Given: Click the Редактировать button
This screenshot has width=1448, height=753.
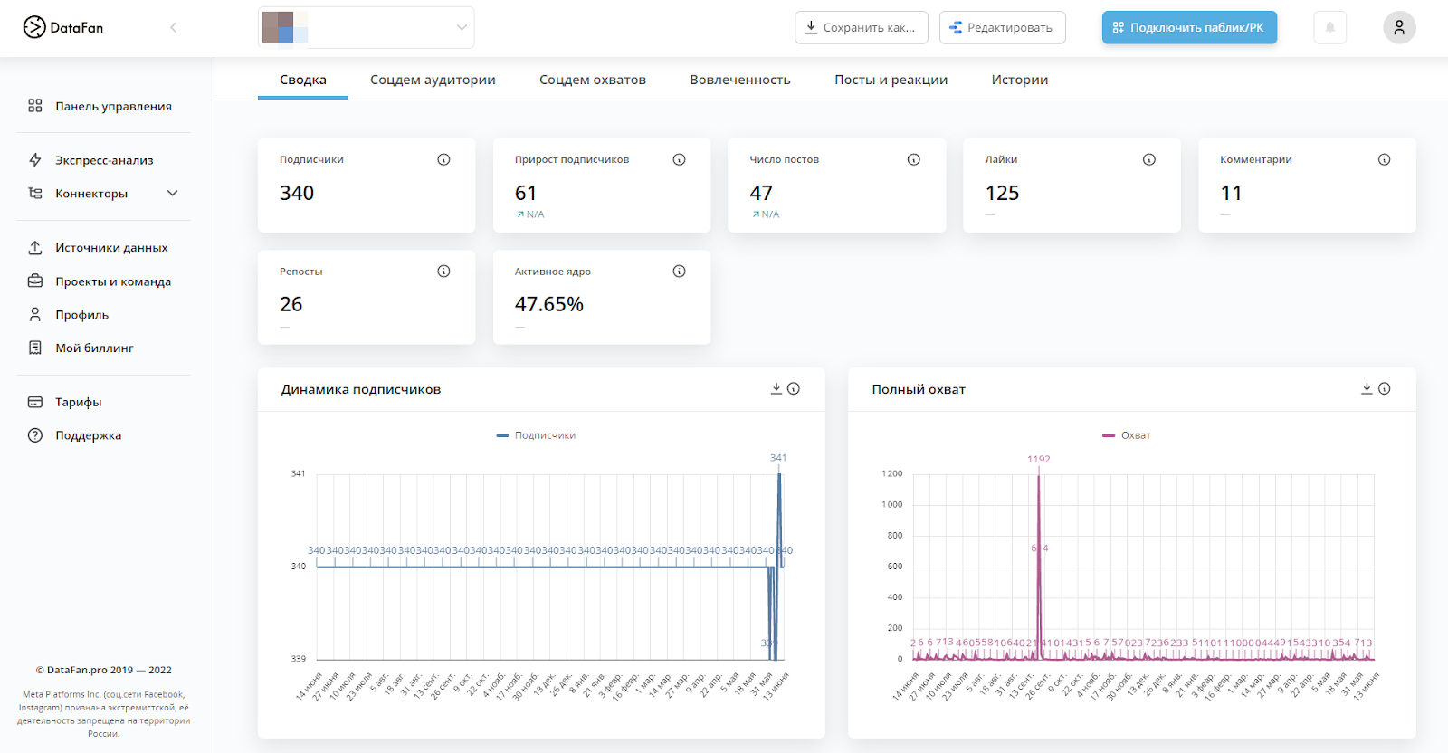Looking at the screenshot, I should 1002,27.
